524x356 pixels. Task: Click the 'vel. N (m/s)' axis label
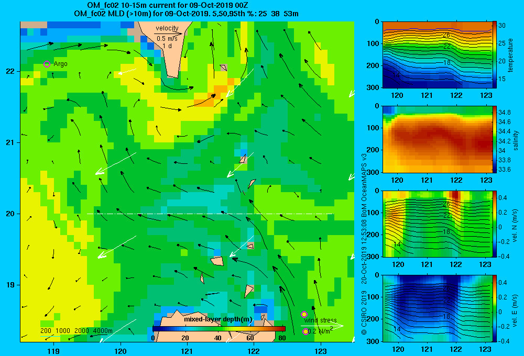515,226
